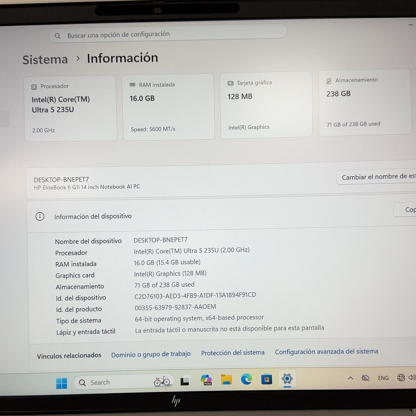The height and width of the screenshot is (416, 416).
Task: Open Task View from the taskbar
Action: click(x=185, y=381)
